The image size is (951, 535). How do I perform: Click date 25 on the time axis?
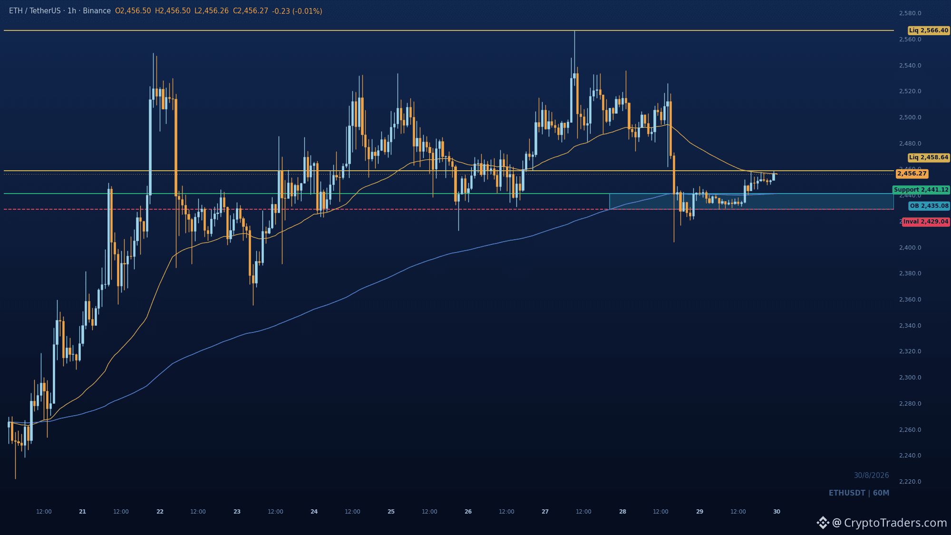391,512
